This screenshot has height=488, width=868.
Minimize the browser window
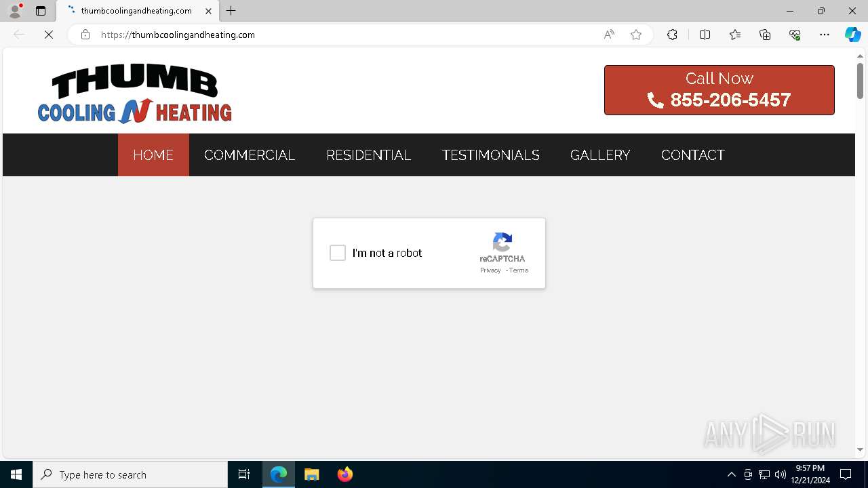(x=789, y=11)
